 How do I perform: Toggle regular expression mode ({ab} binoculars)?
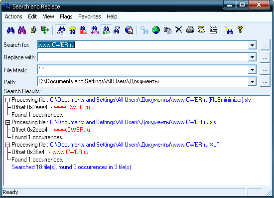pos(95,30)
